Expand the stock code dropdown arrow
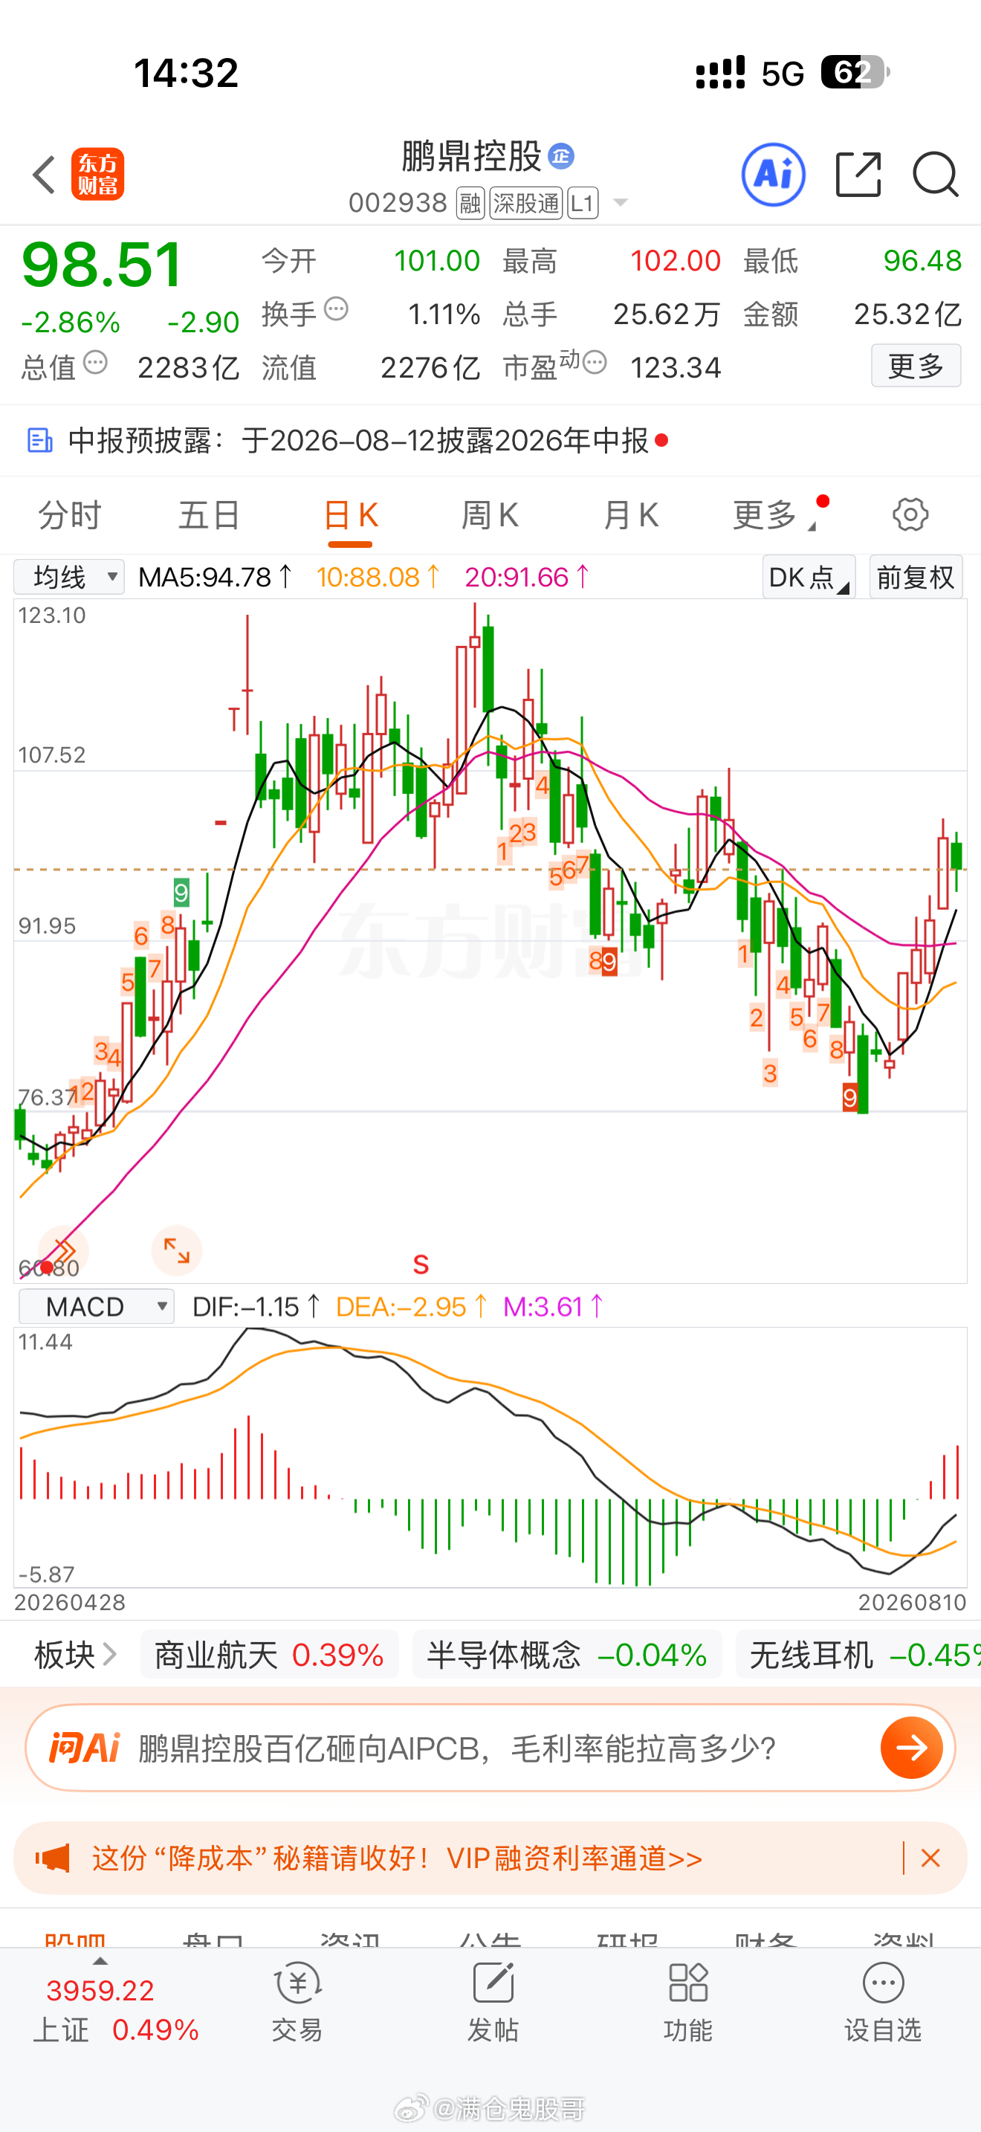981x2132 pixels. pyautogui.click(x=620, y=203)
